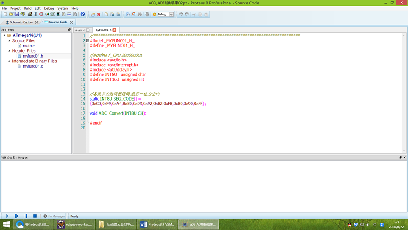The height and width of the screenshot is (230, 408).
Task: Open the System menu
Action: [63, 8]
